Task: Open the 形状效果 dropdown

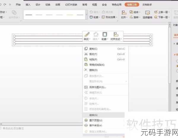Action: [x=117, y=17]
